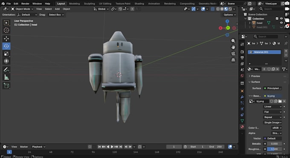Toggle the snapping magnet button
Viewport: 290px width, 158px height.
tap(120, 9)
